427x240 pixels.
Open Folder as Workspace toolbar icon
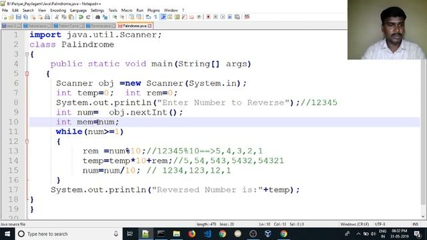click(x=191, y=17)
